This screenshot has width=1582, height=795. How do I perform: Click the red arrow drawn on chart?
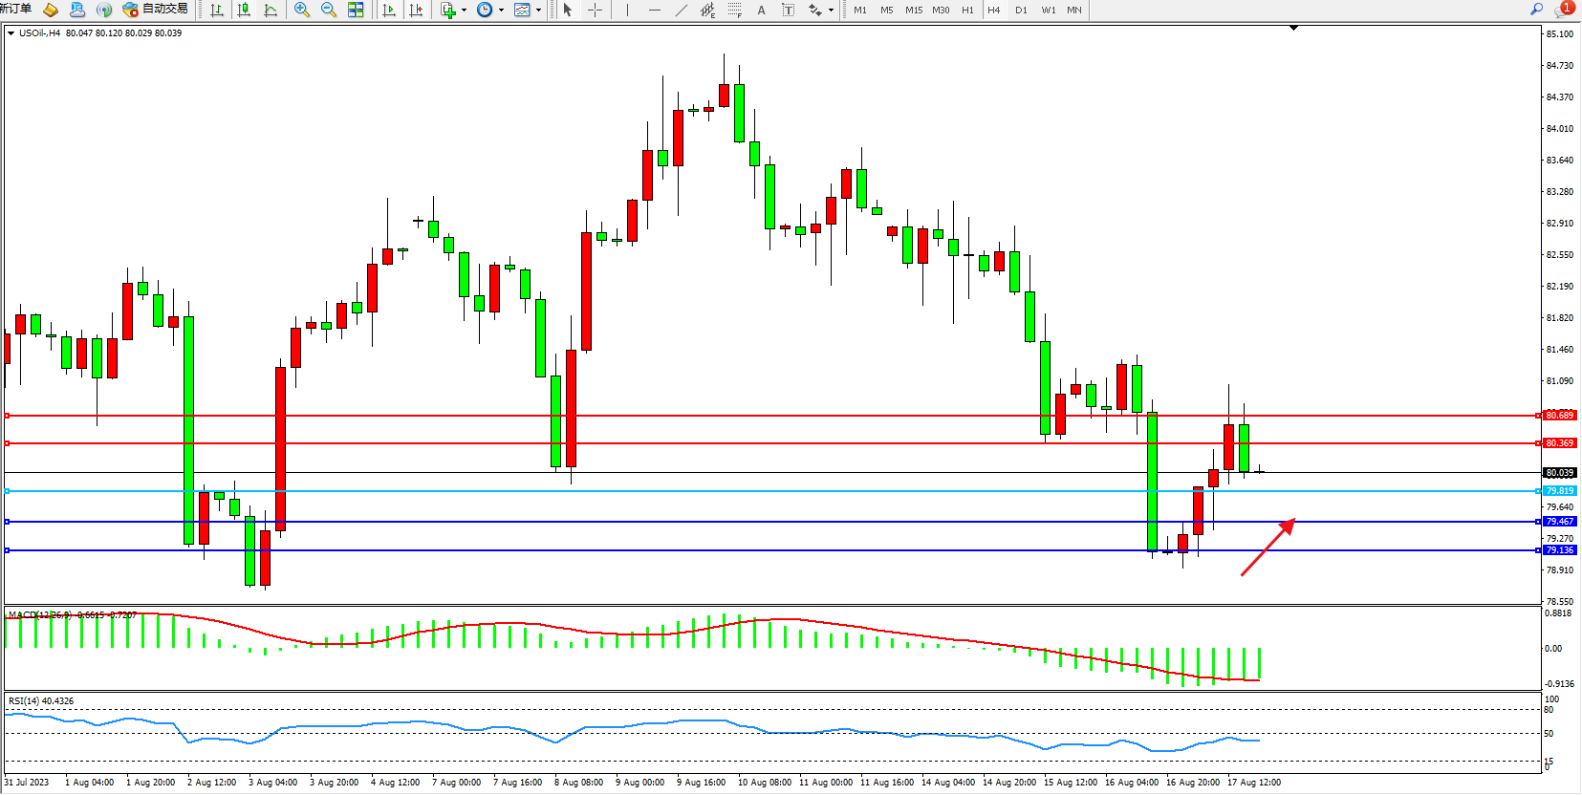click(1268, 548)
